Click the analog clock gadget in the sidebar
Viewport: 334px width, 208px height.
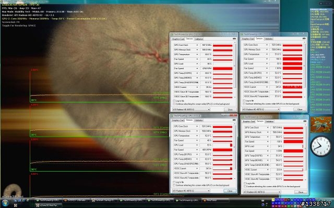(x=321, y=147)
